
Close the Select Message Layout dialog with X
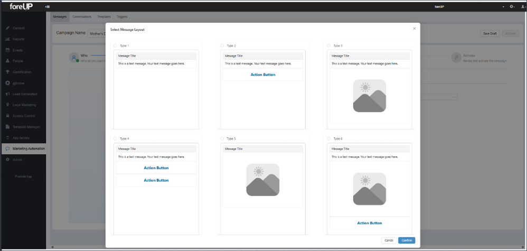click(415, 29)
